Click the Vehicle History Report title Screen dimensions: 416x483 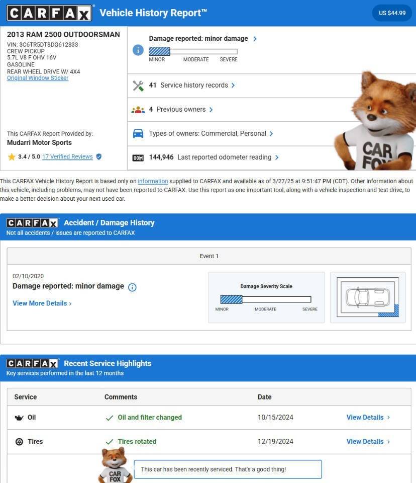click(x=153, y=13)
